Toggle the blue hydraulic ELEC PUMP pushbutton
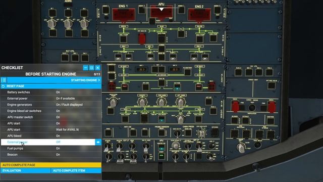 (161, 38)
